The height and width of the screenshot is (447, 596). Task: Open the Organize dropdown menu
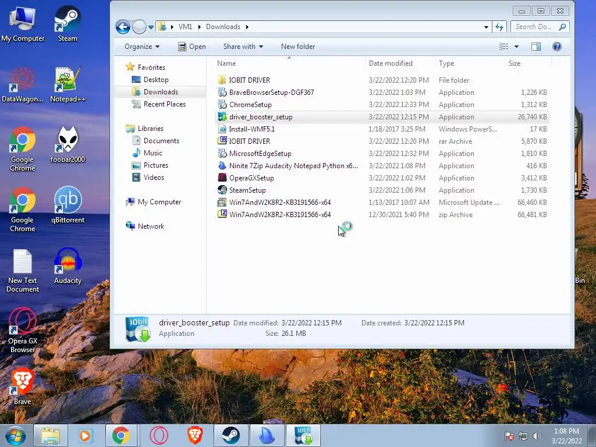click(x=142, y=47)
